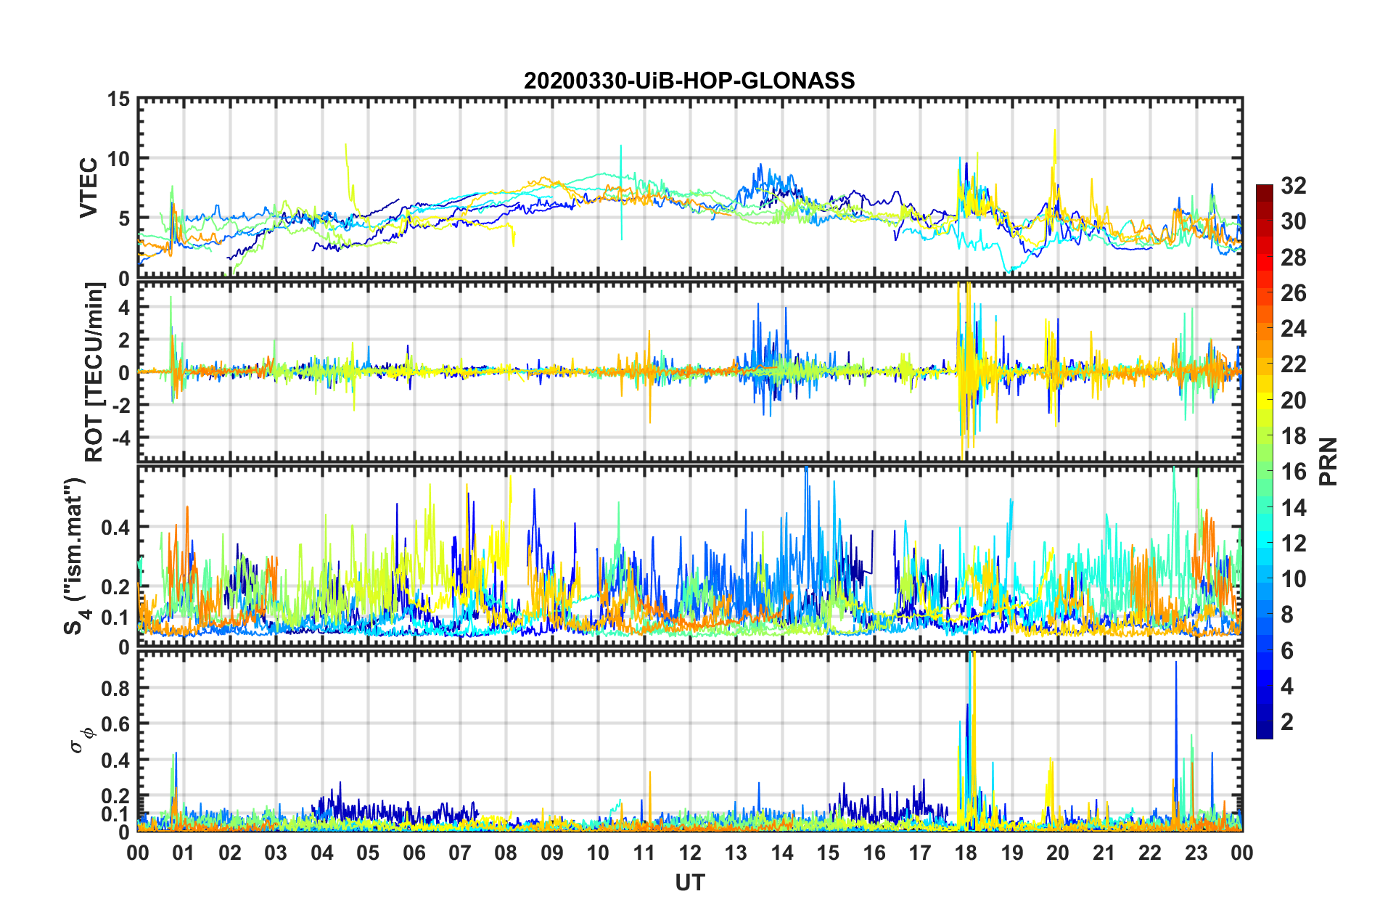Click colorbar tick label 28

[x=1294, y=258]
